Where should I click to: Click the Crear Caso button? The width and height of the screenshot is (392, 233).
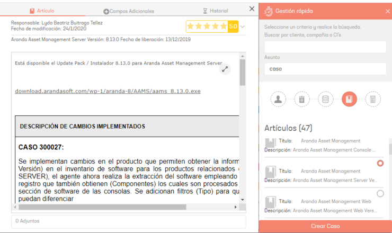coord(325,226)
